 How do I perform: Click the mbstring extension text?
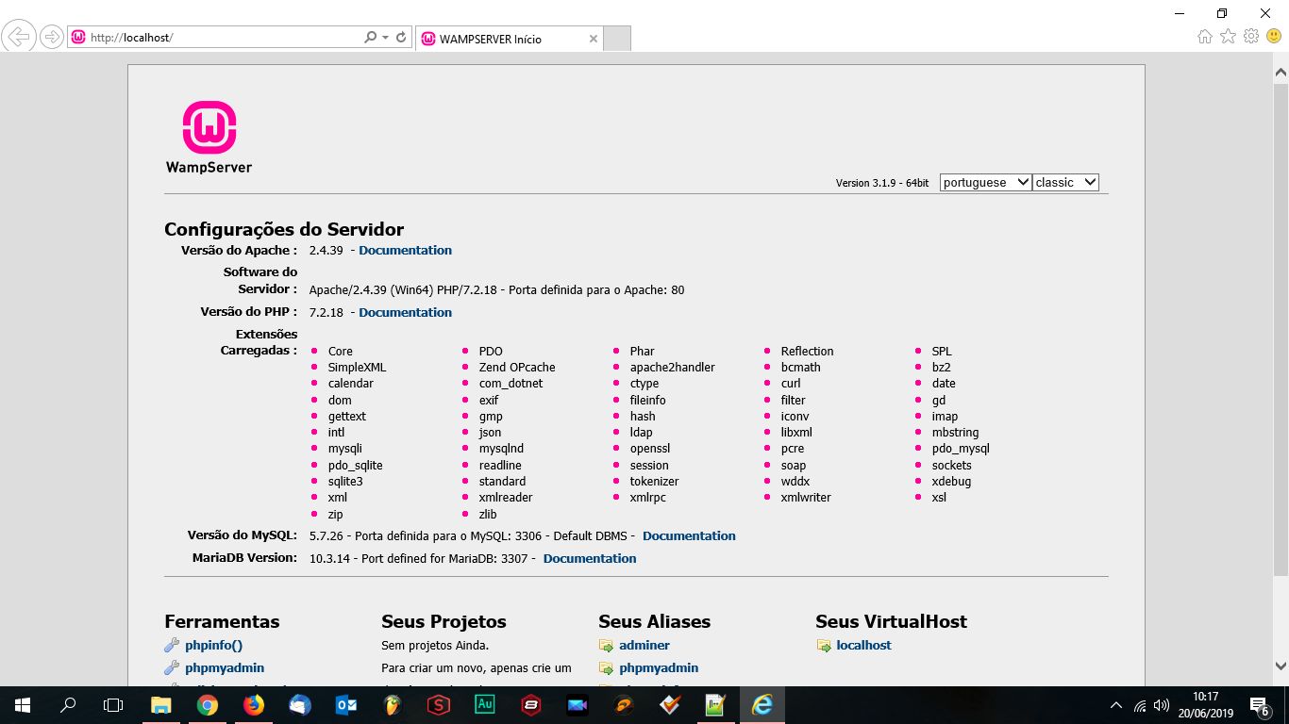(x=955, y=433)
